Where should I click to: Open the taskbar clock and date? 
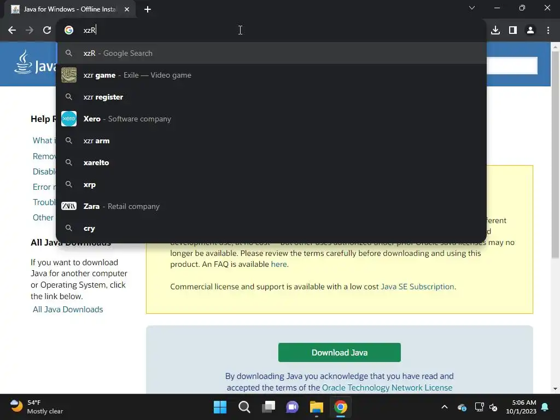(x=521, y=407)
